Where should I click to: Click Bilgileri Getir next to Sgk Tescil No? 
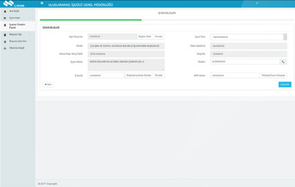coord(145,37)
